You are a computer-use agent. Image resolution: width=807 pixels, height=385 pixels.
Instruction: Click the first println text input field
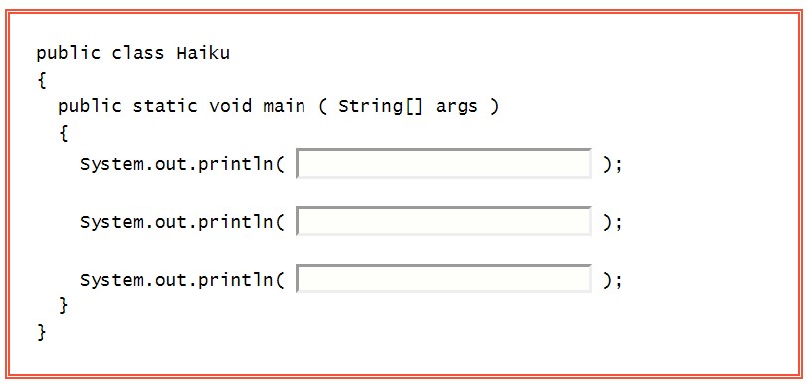(x=444, y=164)
